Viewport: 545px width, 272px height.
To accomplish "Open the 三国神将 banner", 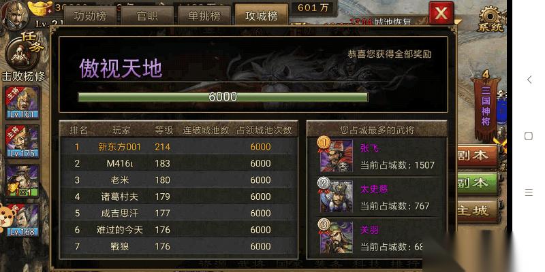I will pos(486,107).
